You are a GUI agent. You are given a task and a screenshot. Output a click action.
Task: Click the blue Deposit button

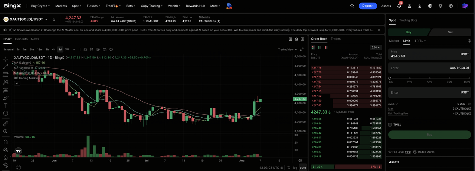368,6
